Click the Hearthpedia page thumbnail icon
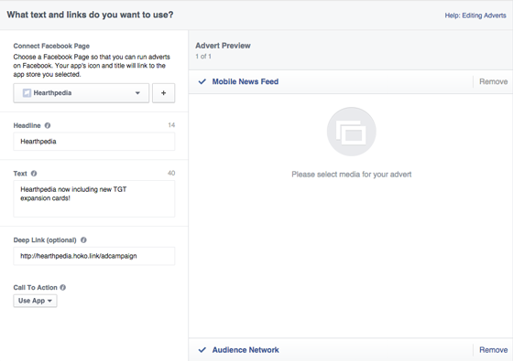Viewport: 513px width, 361px height. click(27, 93)
